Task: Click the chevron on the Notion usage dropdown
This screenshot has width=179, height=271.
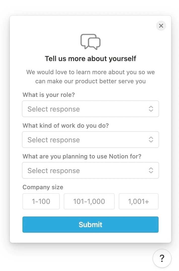Action: click(x=151, y=170)
